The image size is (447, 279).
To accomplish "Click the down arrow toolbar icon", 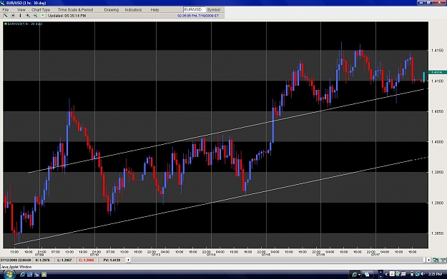I will pyautogui.click(x=20, y=16).
